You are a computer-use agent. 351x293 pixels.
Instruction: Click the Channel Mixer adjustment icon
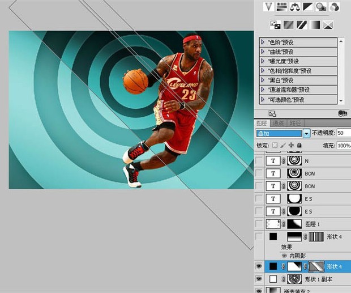click(334, 7)
